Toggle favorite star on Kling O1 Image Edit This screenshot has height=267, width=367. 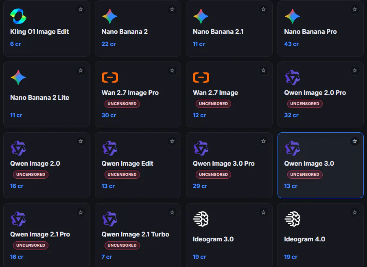click(x=81, y=9)
